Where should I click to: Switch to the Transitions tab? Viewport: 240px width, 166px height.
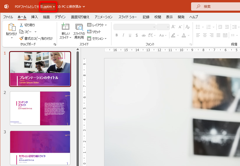pyautogui.click(x=80, y=17)
